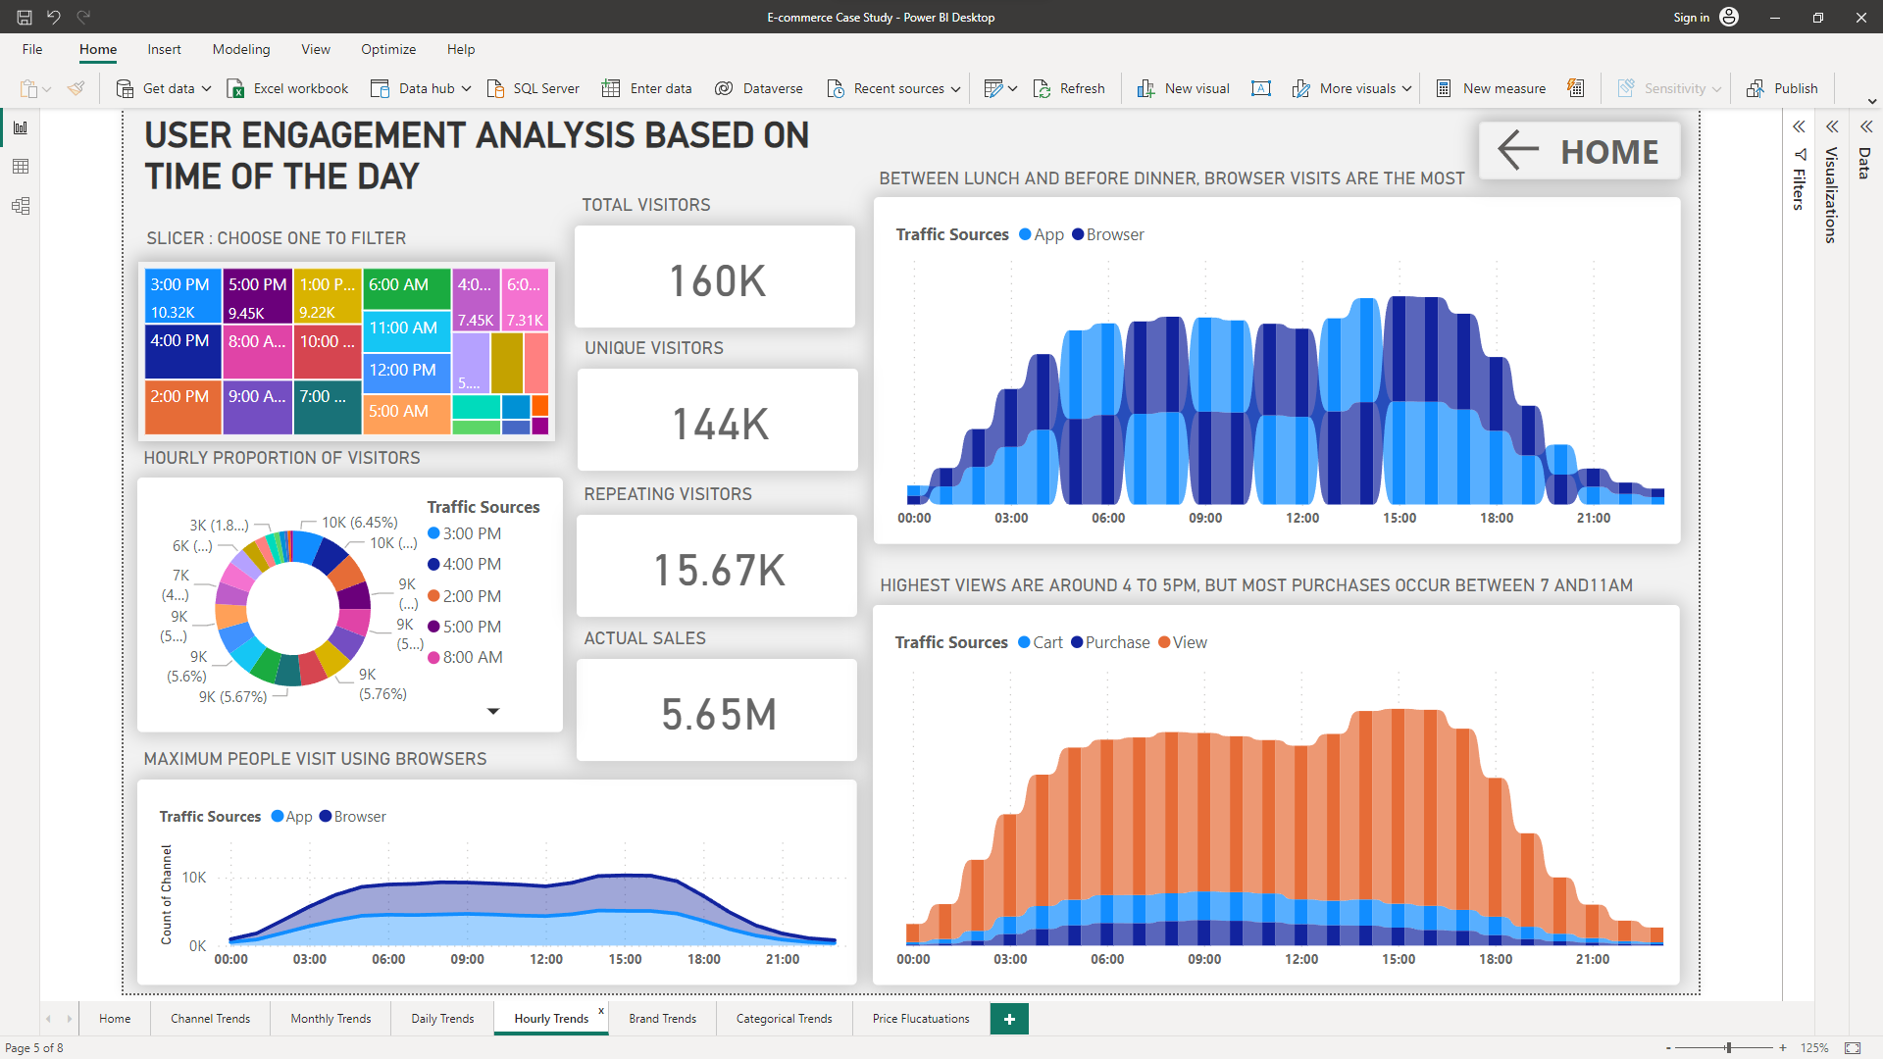Screen dimensions: 1883x1059
Task: Click the HOME back button
Action: coord(1579,151)
